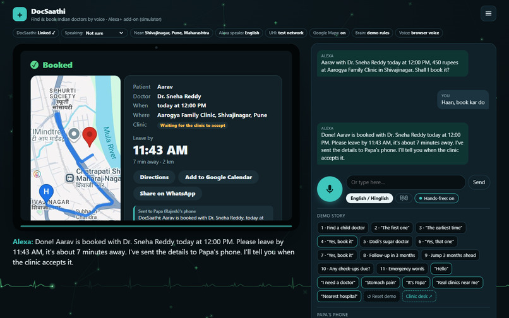
Task: Click the Sent to Papa (Rajesh)'s phone message
Action: [x=203, y=214]
